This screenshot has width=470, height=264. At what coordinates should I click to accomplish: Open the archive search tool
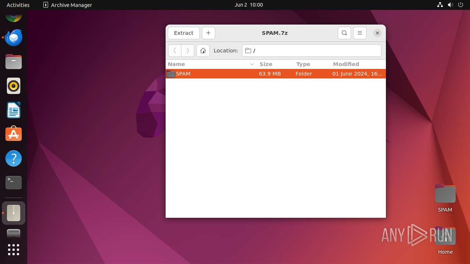[x=344, y=33]
